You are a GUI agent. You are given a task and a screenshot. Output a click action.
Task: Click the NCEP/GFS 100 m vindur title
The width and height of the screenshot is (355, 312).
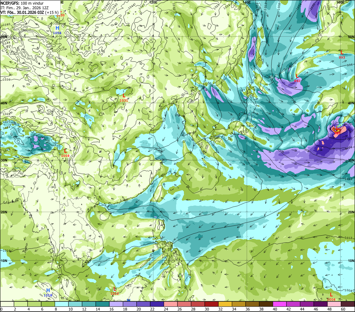tap(22, 3)
